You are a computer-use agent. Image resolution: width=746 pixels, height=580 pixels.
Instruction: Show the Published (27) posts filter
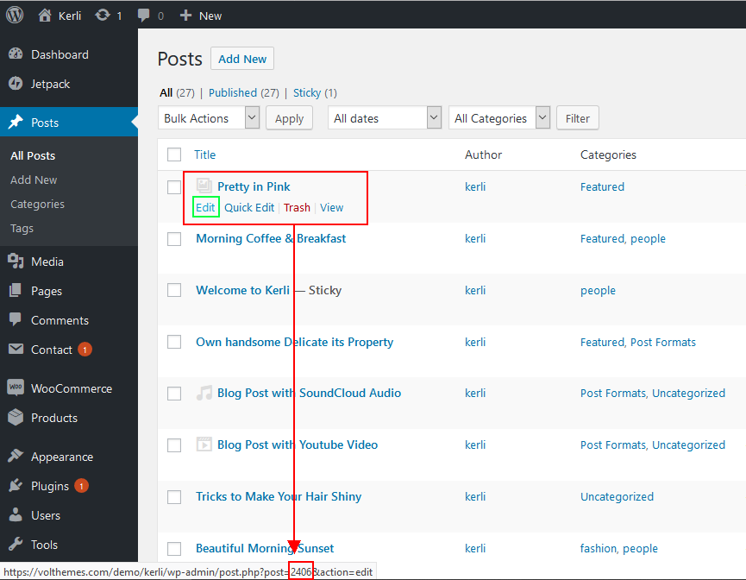tap(243, 92)
